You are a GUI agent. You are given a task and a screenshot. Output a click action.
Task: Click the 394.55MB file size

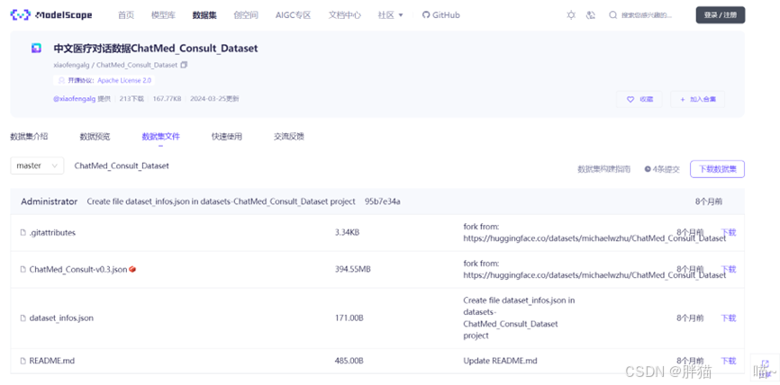(353, 269)
